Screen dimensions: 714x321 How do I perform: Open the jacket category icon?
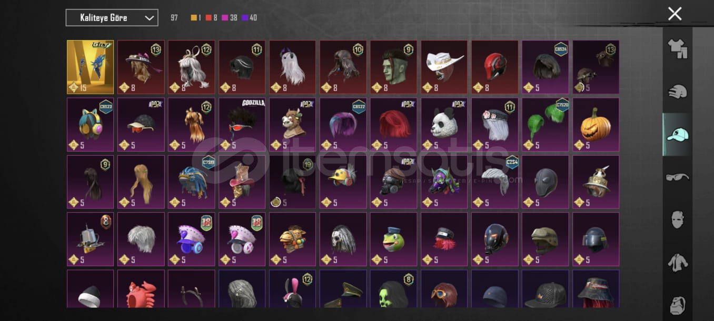point(678,262)
